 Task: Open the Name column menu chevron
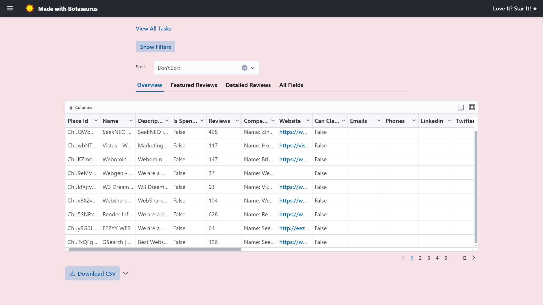[131, 121]
